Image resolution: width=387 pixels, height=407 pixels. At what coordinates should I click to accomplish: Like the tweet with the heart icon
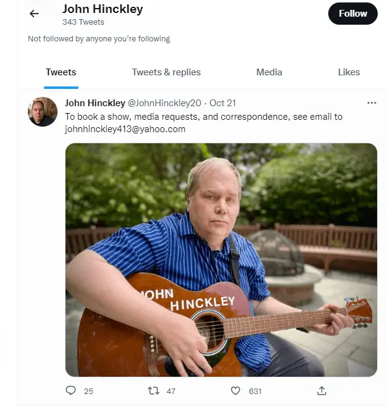(235, 390)
